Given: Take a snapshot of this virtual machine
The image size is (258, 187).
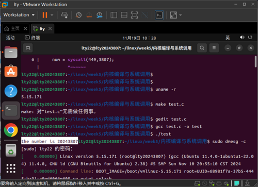Looking at the screenshot, I should point(78,15).
